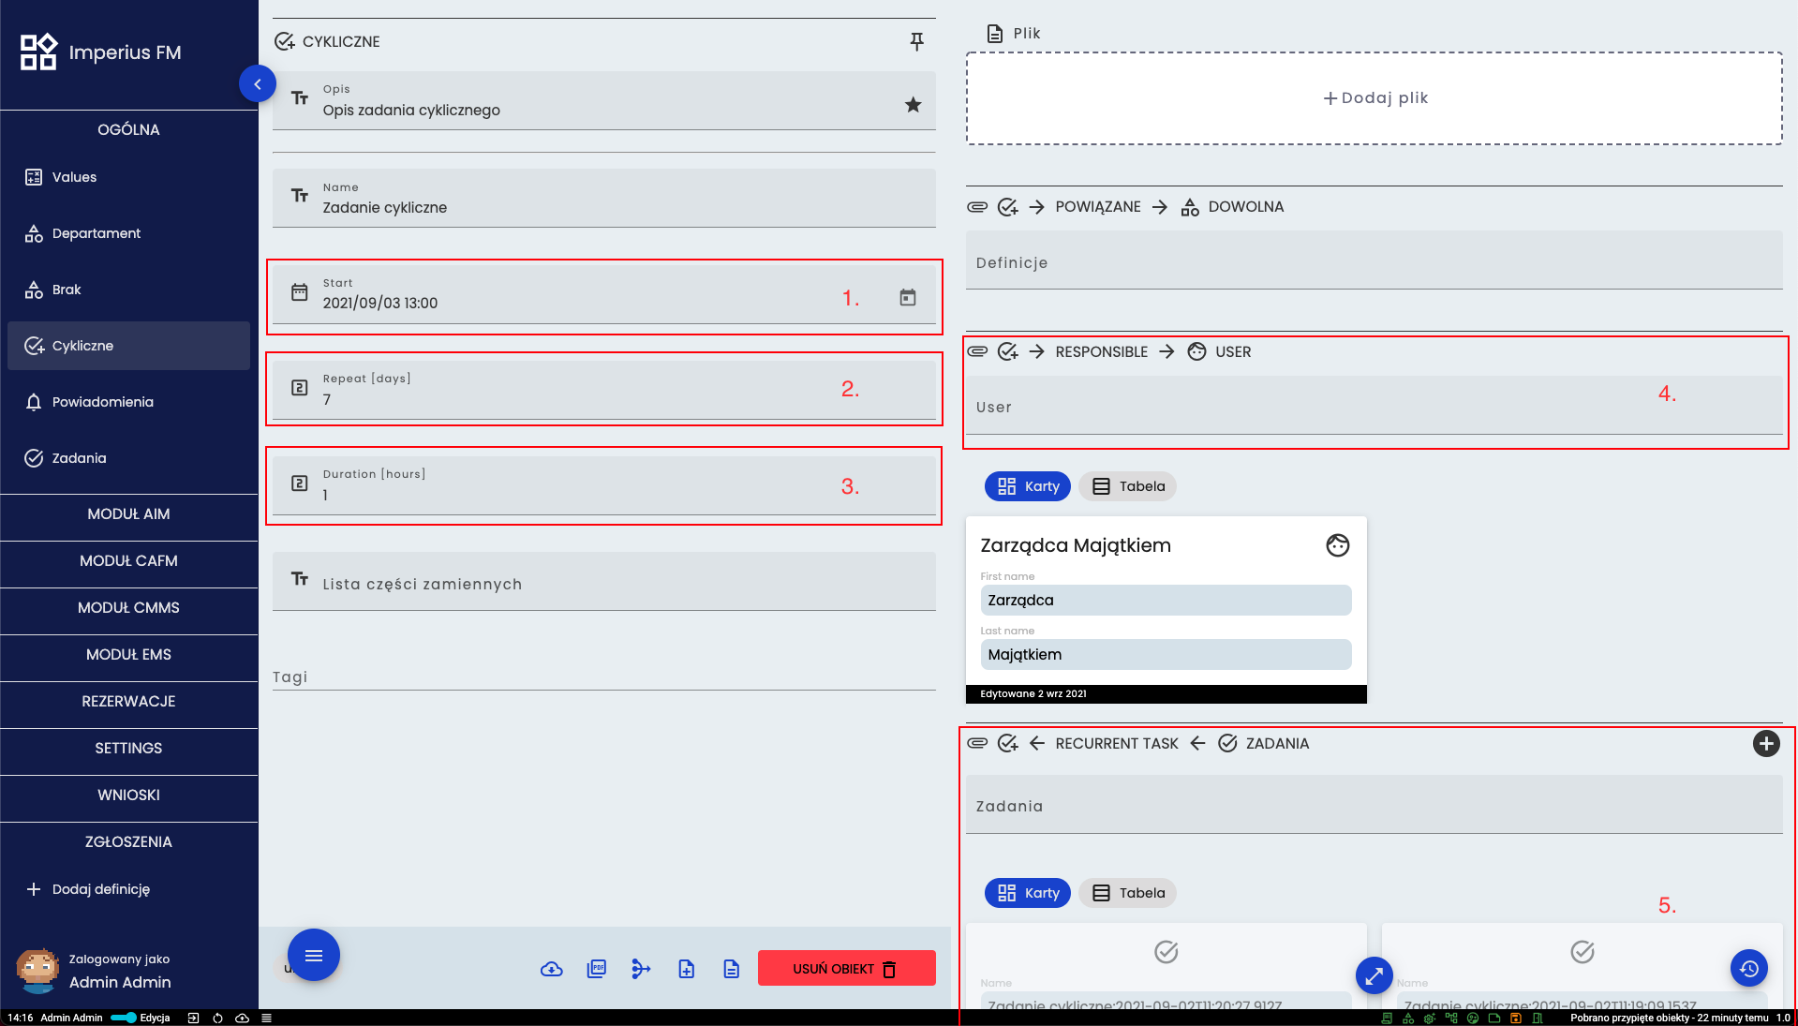1798x1026 pixels.
Task: Collapse the OGÓLNA sidebar section
Action: coord(128,130)
